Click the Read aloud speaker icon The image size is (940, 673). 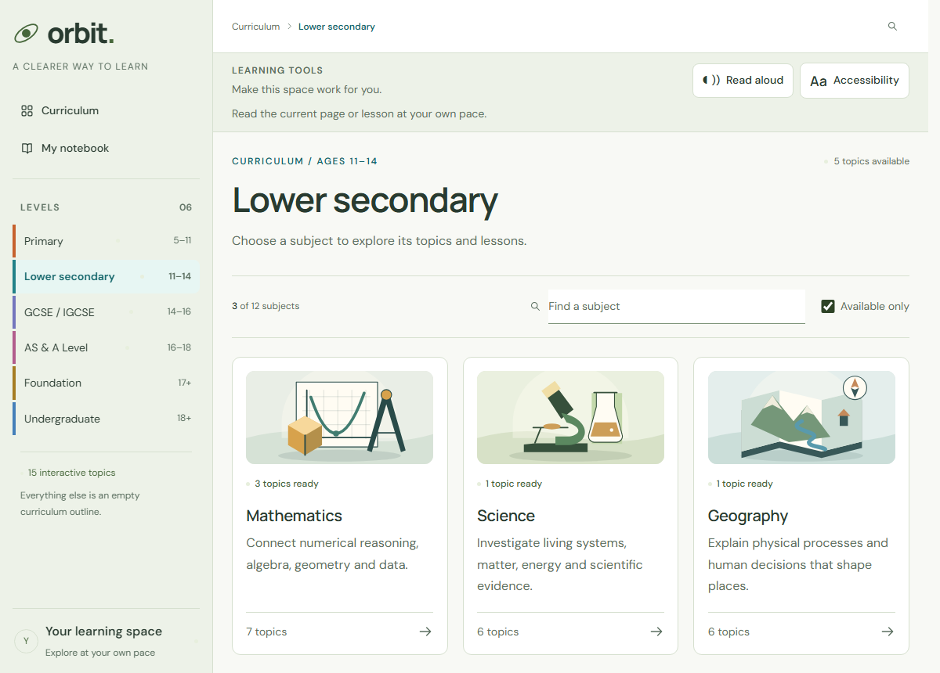[711, 80]
